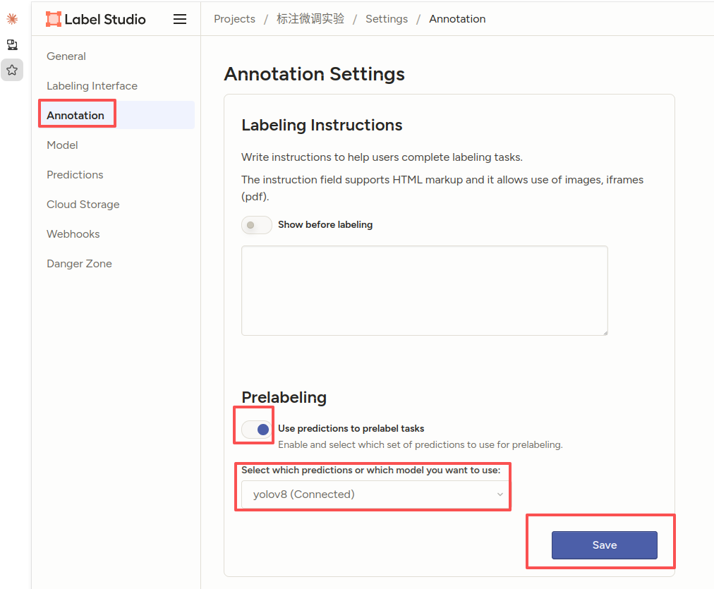Image resolution: width=714 pixels, height=589 pixels.
Task: Click the Label Studio logo
Action: click(96, 19)
